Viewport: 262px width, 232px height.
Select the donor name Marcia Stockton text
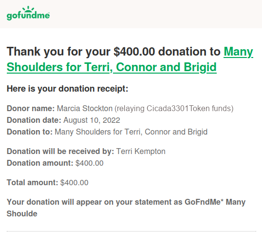(85, 108)
